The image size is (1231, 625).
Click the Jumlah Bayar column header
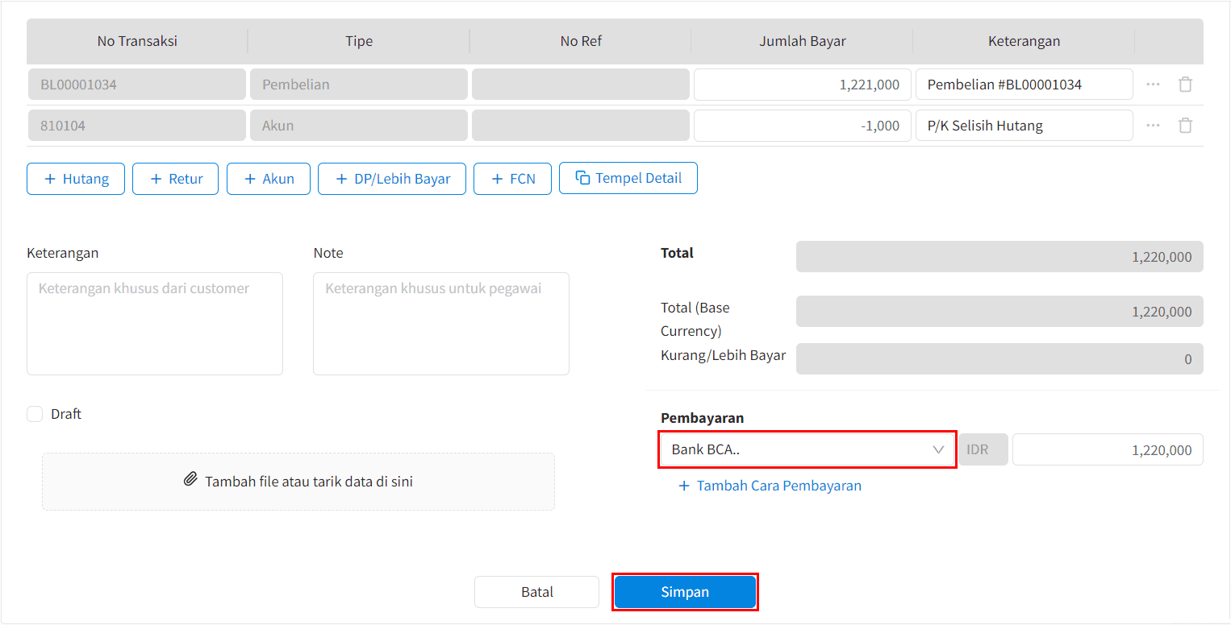803,41
